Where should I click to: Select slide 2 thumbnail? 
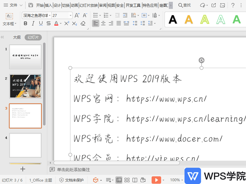(25, 86)
